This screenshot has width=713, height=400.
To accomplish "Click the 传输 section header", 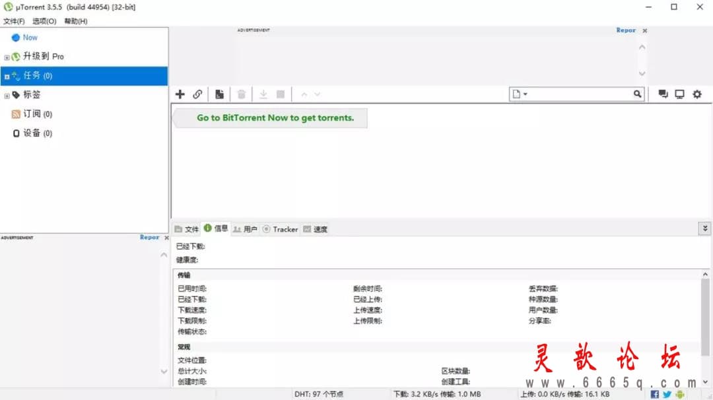I will pos(184,275).
